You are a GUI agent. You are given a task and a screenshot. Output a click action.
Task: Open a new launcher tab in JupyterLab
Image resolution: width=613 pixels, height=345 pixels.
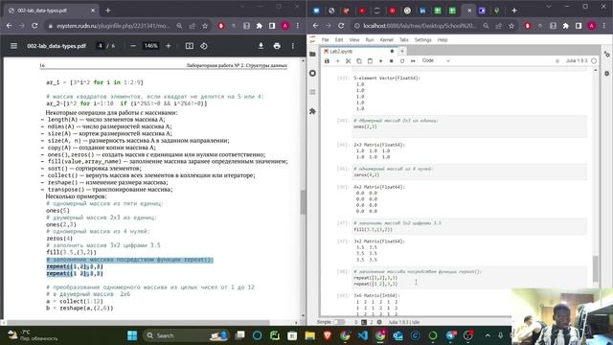[x=402, y=51]
